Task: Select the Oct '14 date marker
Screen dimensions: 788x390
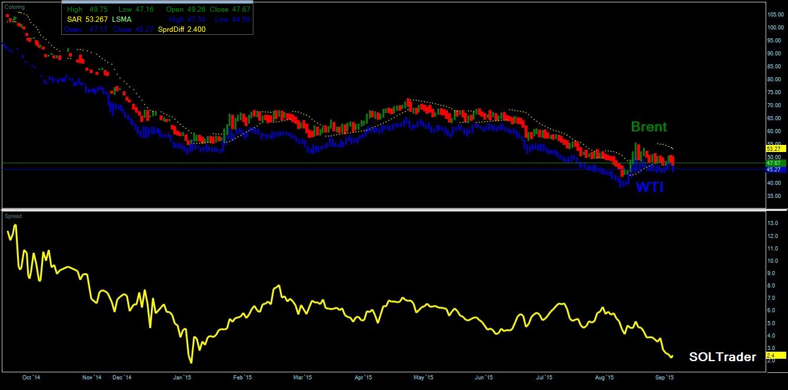Action: pos(32,378)
